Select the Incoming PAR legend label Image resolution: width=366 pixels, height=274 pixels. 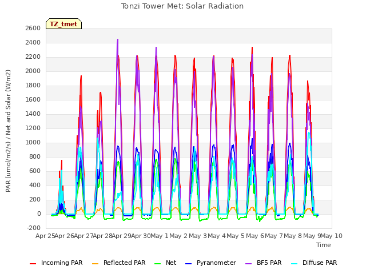[62, 263]
